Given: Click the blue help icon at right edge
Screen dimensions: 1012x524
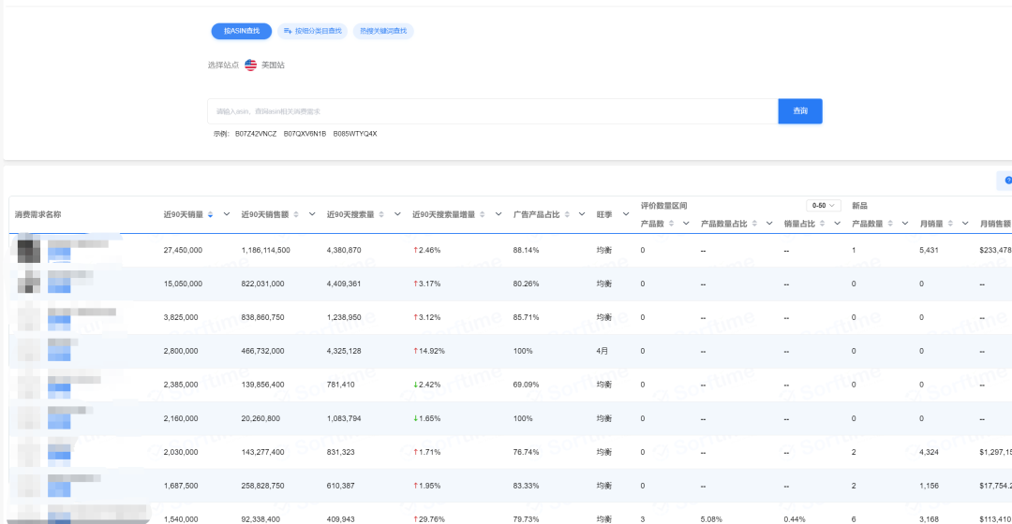Looking at the screenshot, I should [x=1007, y=181].
